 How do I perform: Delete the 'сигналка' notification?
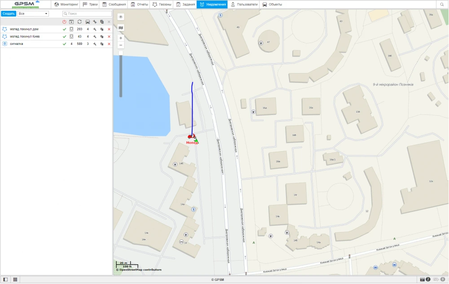(x=109, y=44)
